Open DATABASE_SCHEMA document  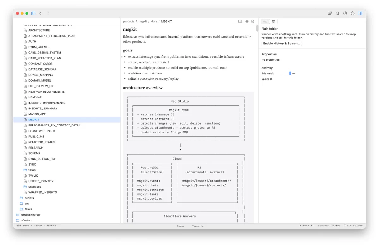(42, 69)
